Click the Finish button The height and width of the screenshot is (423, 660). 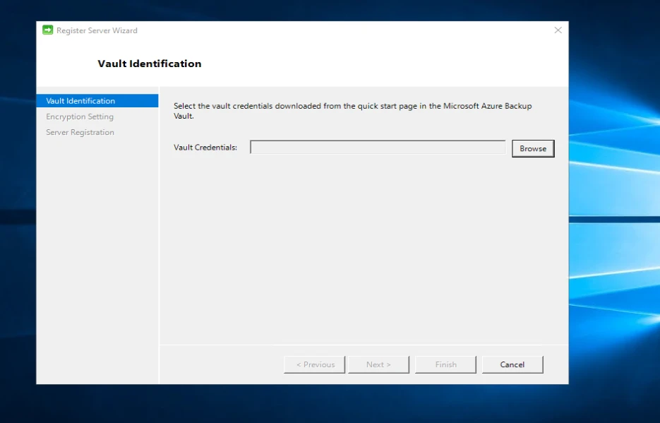pos(445,364)
